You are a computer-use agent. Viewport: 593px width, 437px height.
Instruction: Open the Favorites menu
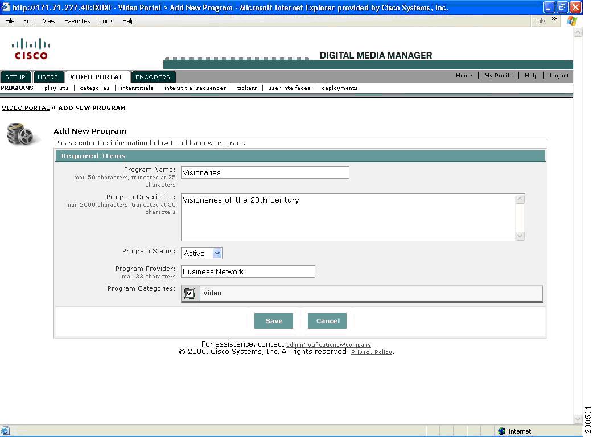click(77, 21)
